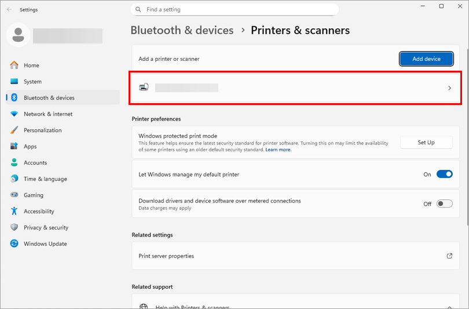
Task: Click the Add device button
Action: (x=426, y=59)
